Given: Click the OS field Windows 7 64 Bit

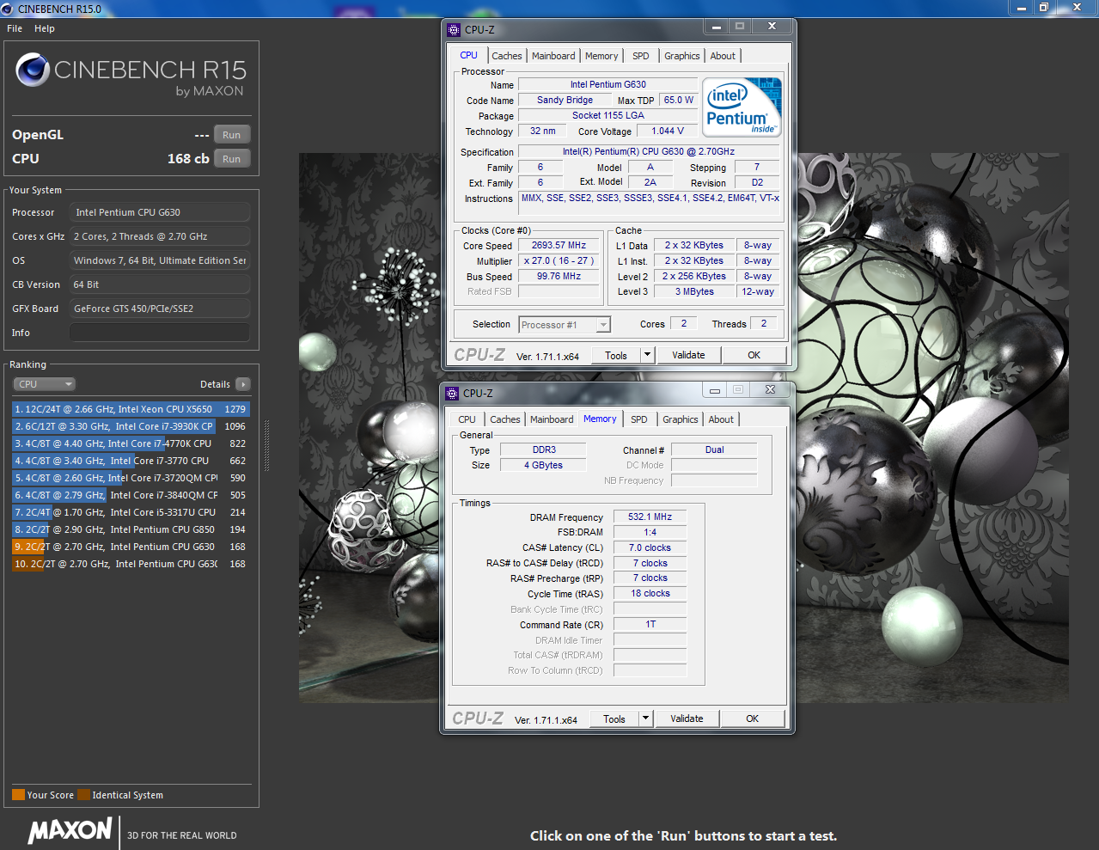Looking at the screenshot, I should [160, 260].
